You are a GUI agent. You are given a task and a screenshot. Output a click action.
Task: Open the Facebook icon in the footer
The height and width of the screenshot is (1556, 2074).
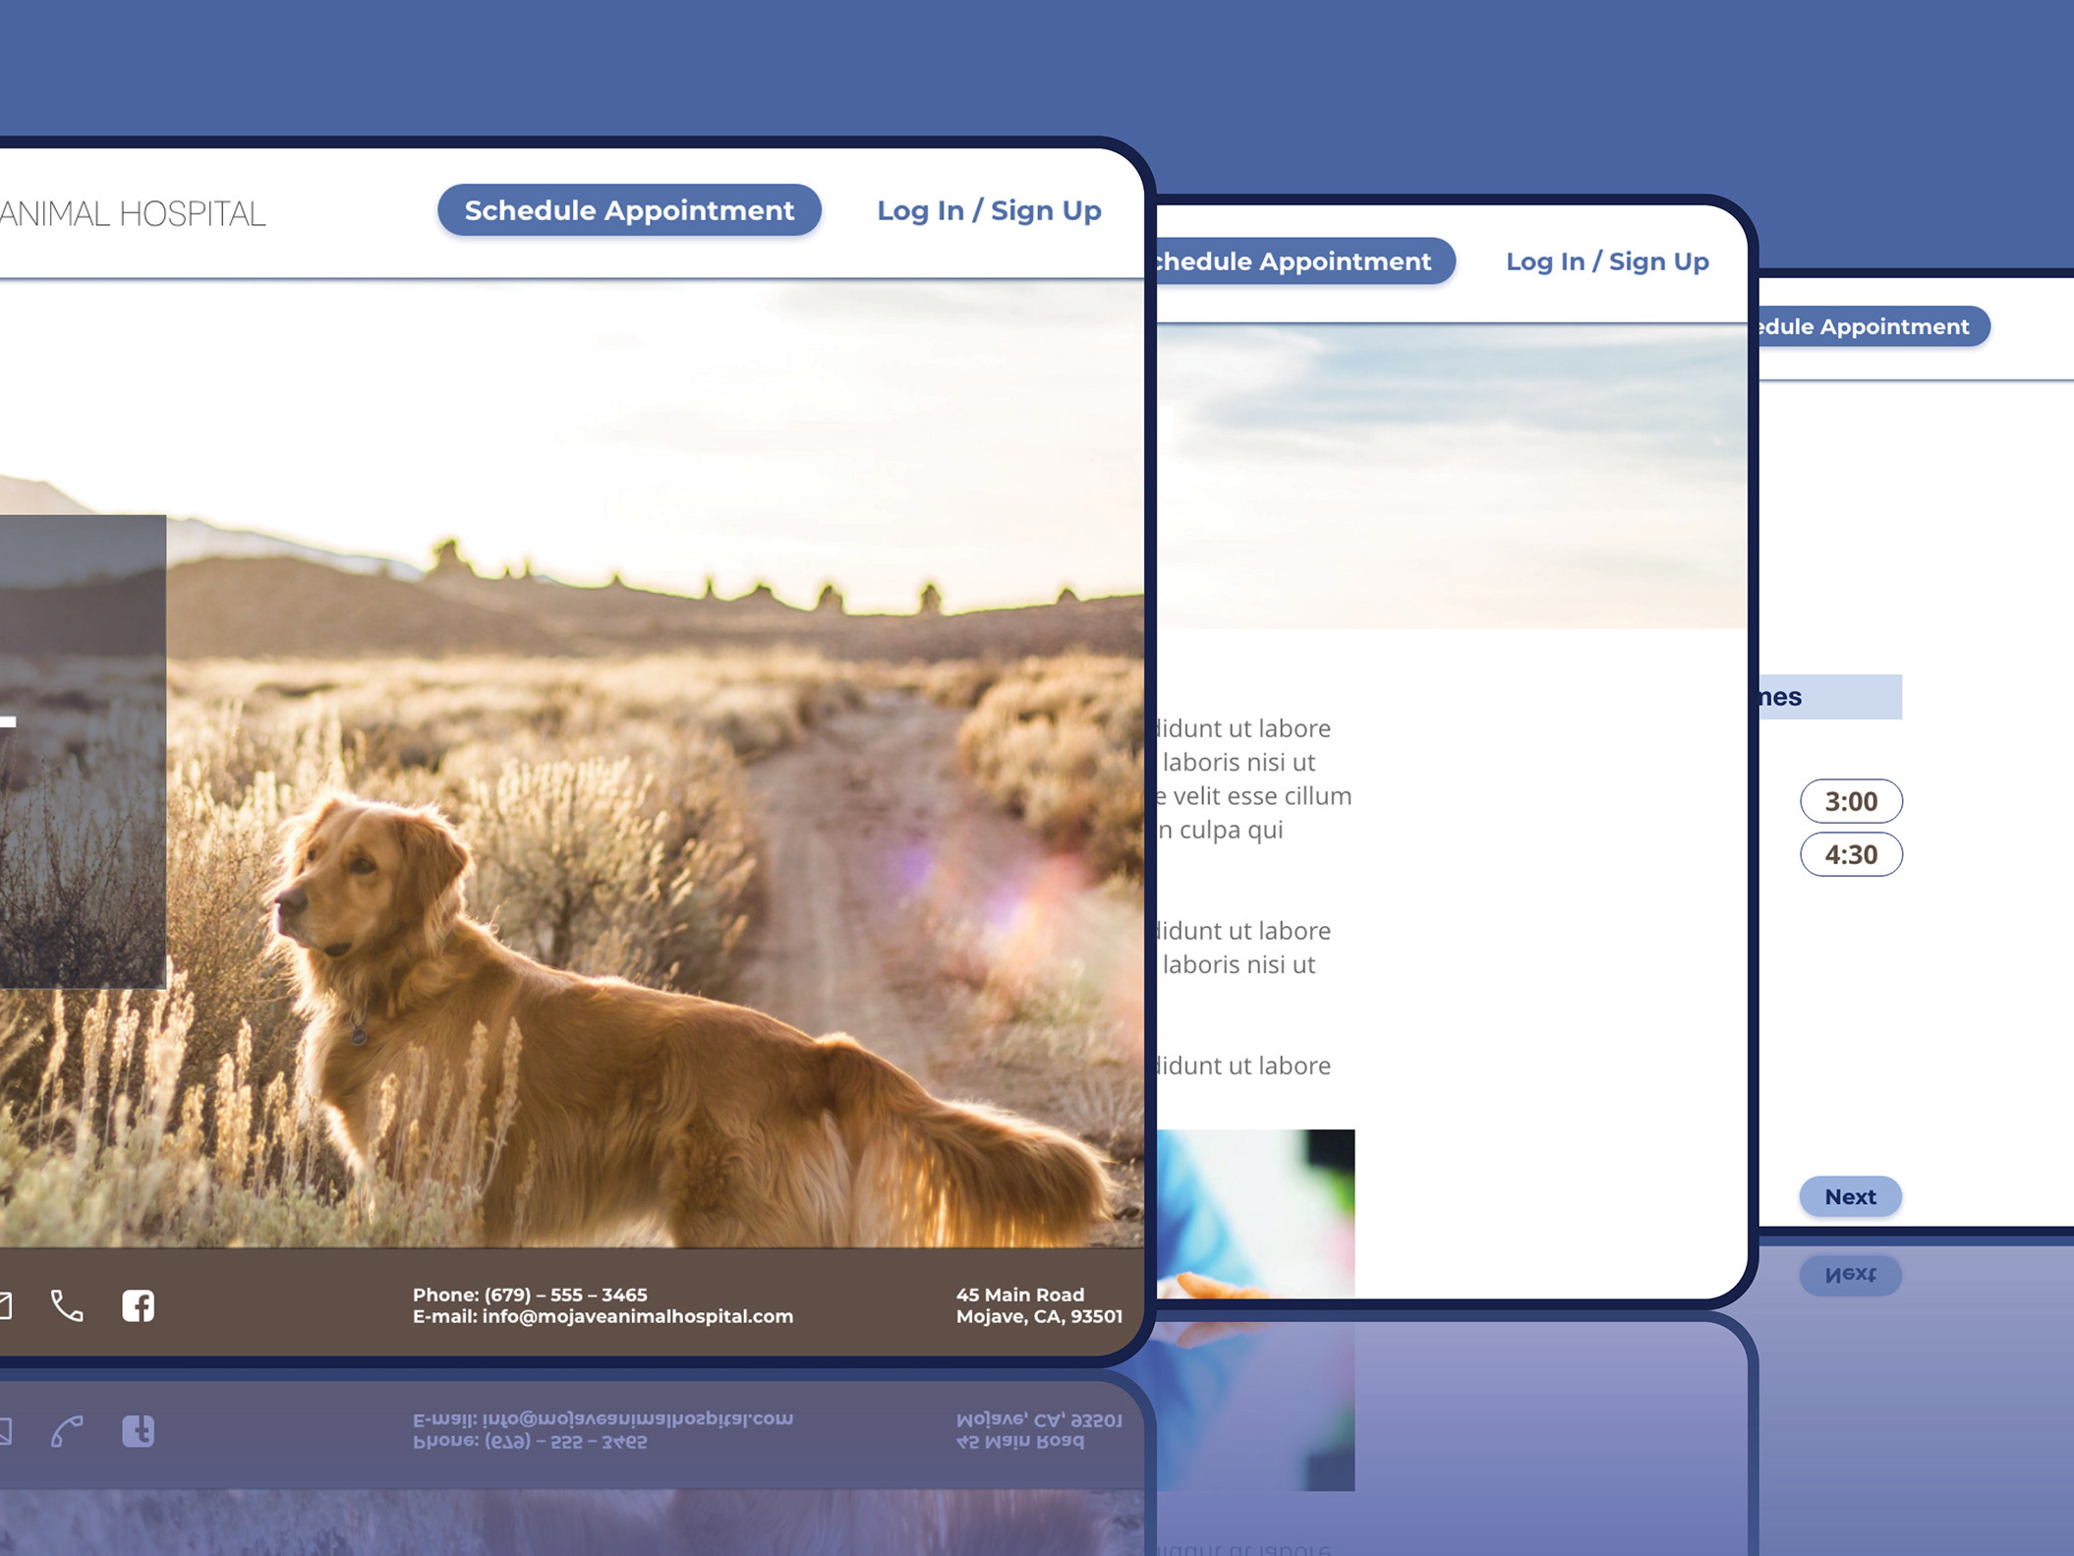click(x=138, y=1305)
